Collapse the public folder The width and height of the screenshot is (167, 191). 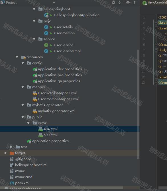(x=23, y=117)
